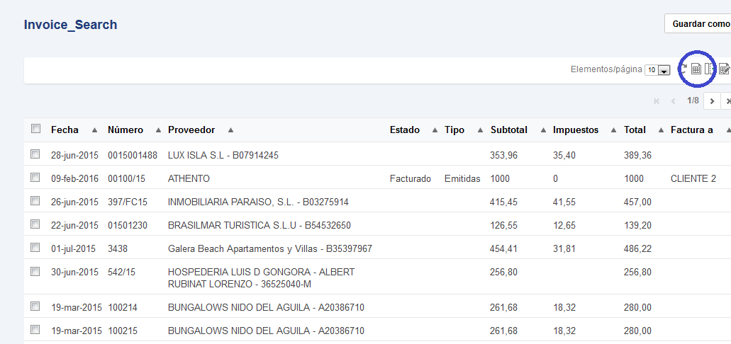Sort by Proveedor using its arrow
Image resolution: width=731 pixels, height=344 pixels.
230,130
